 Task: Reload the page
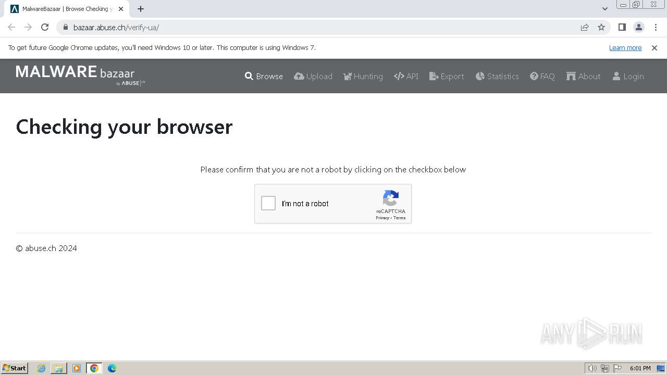coord(45,27)
